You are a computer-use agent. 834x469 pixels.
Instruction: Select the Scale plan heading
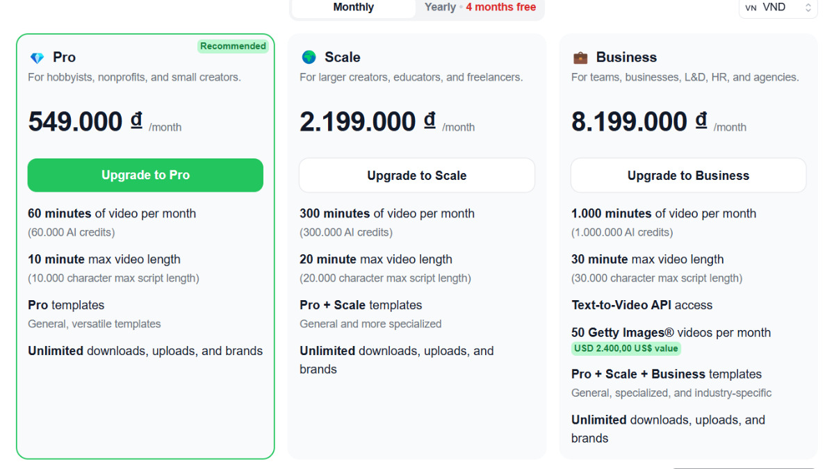(343, 57)
